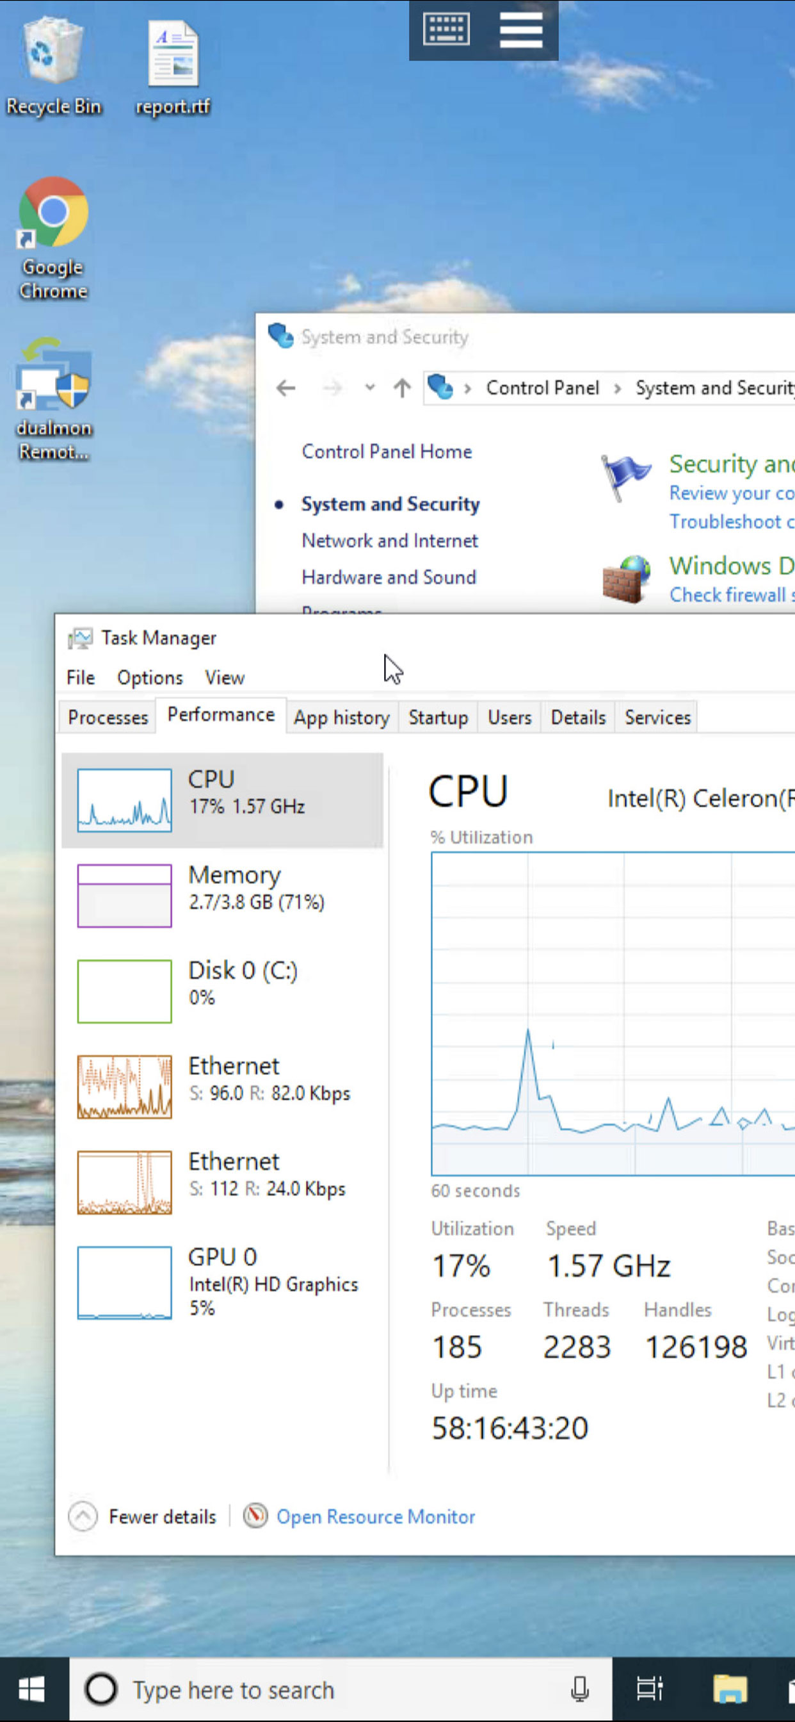
Task: Click the Speed value 1.57 GHz
Action: (609, 1266)
